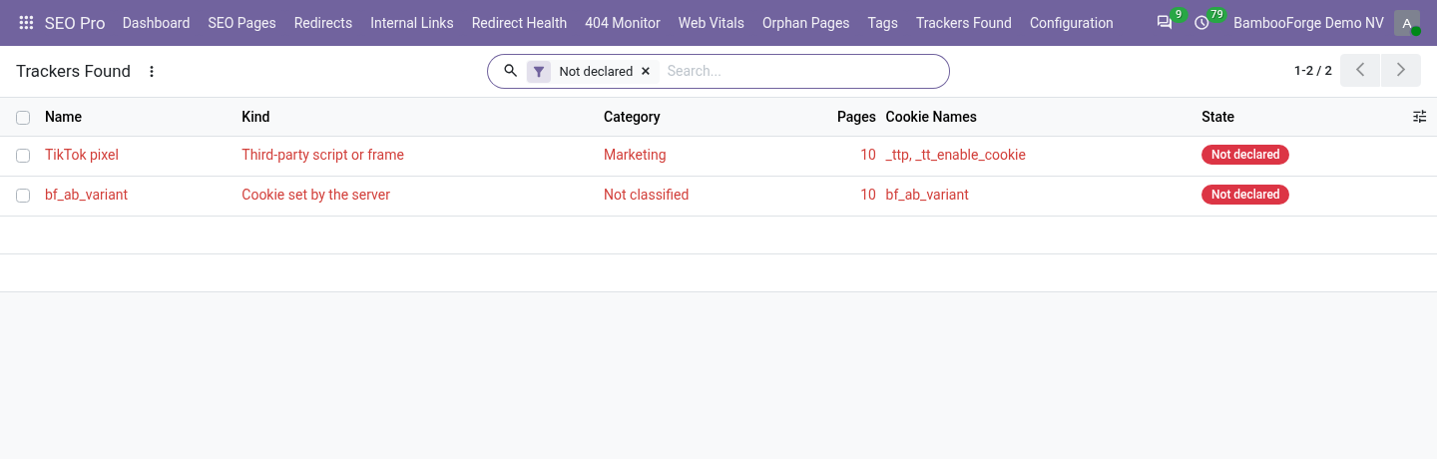This screenshot has height=459, width=1437.
Task: Open the activities clock icon
Action: (1201, 23)
